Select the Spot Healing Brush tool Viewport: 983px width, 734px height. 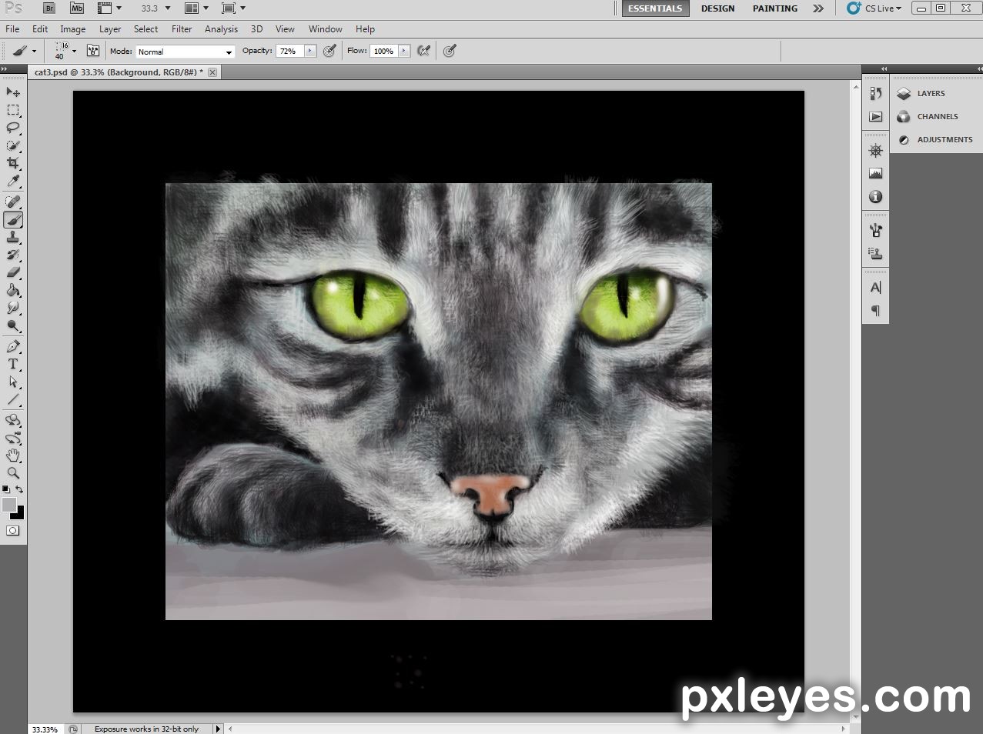click(x=13, y=202)
